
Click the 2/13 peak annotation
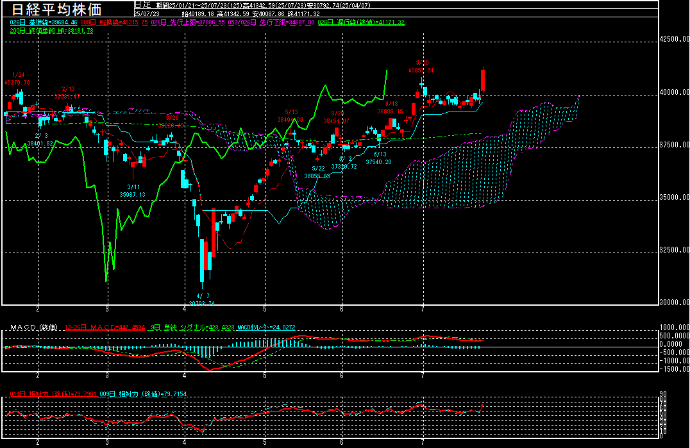click(67, 93)
